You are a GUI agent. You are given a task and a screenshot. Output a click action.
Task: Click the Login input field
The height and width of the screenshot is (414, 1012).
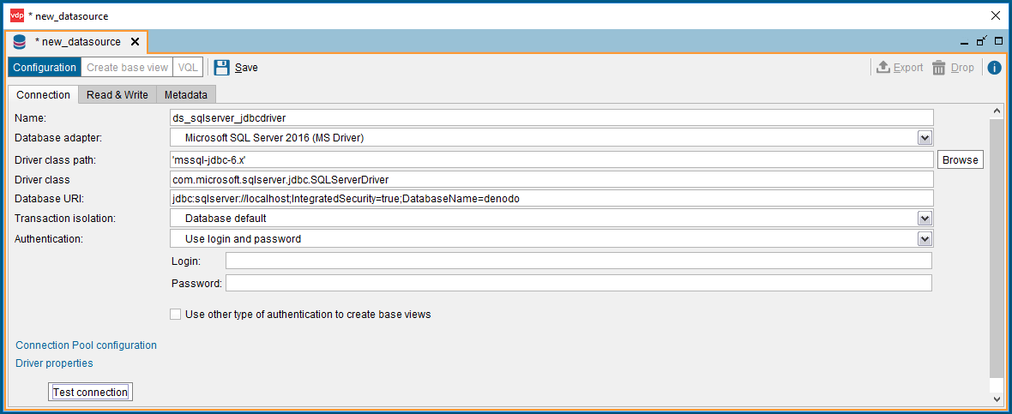579,261
